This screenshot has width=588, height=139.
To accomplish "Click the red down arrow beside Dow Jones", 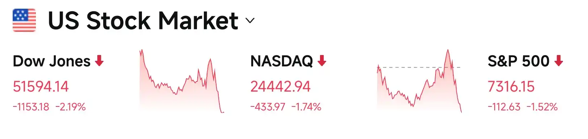I will pyautogui.click(x=99, y=61).
